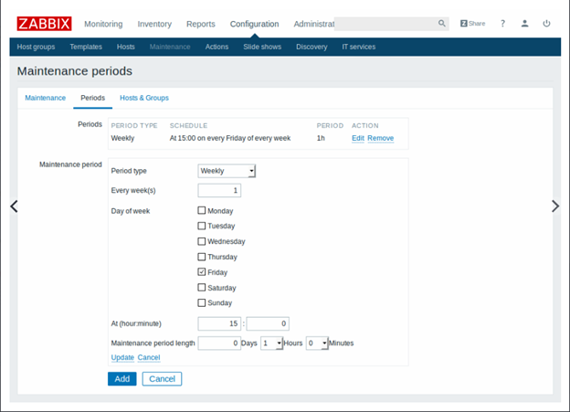Check the Saturday checkbox
The width and height of the screenshot is (570, 412).
[x=201, y=287]
